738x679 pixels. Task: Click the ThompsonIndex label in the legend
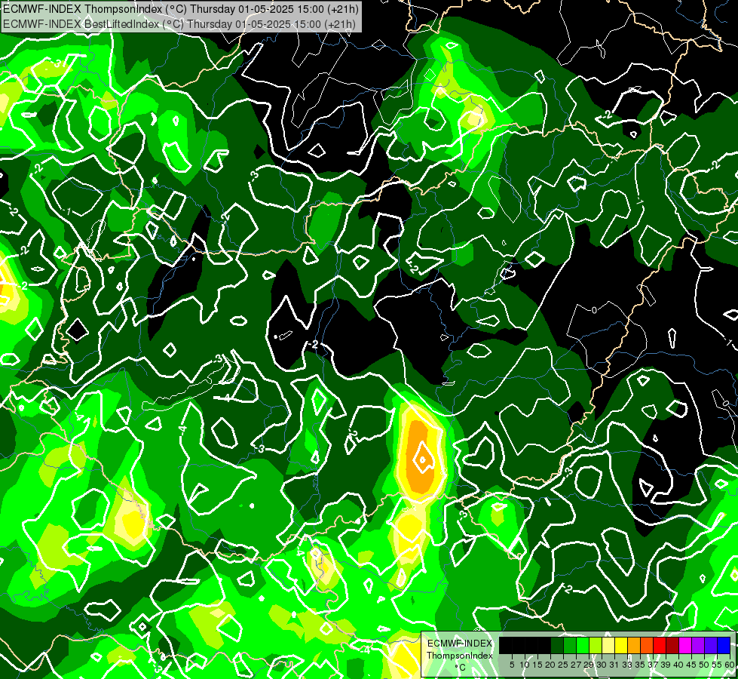click(x=460, y=656)
